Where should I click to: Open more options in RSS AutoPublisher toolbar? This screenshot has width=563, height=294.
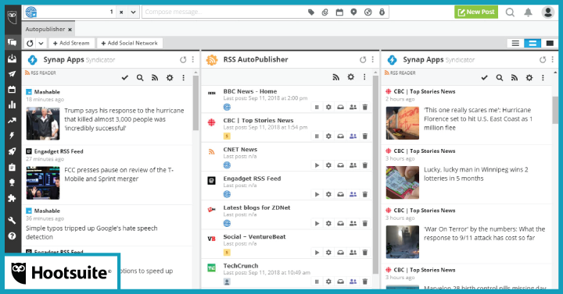[364, 77]
